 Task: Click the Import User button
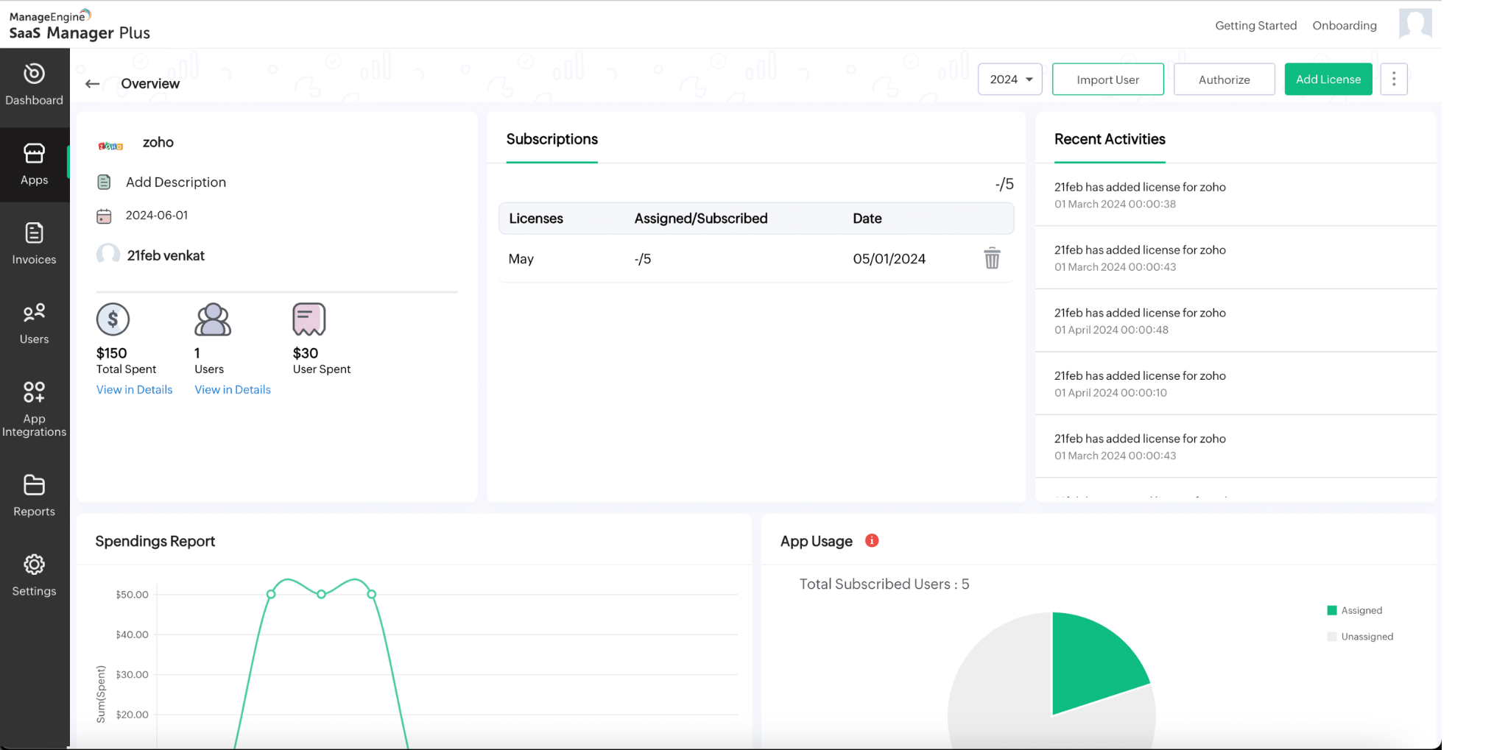pyautogui.click(x=1107, y=79)
